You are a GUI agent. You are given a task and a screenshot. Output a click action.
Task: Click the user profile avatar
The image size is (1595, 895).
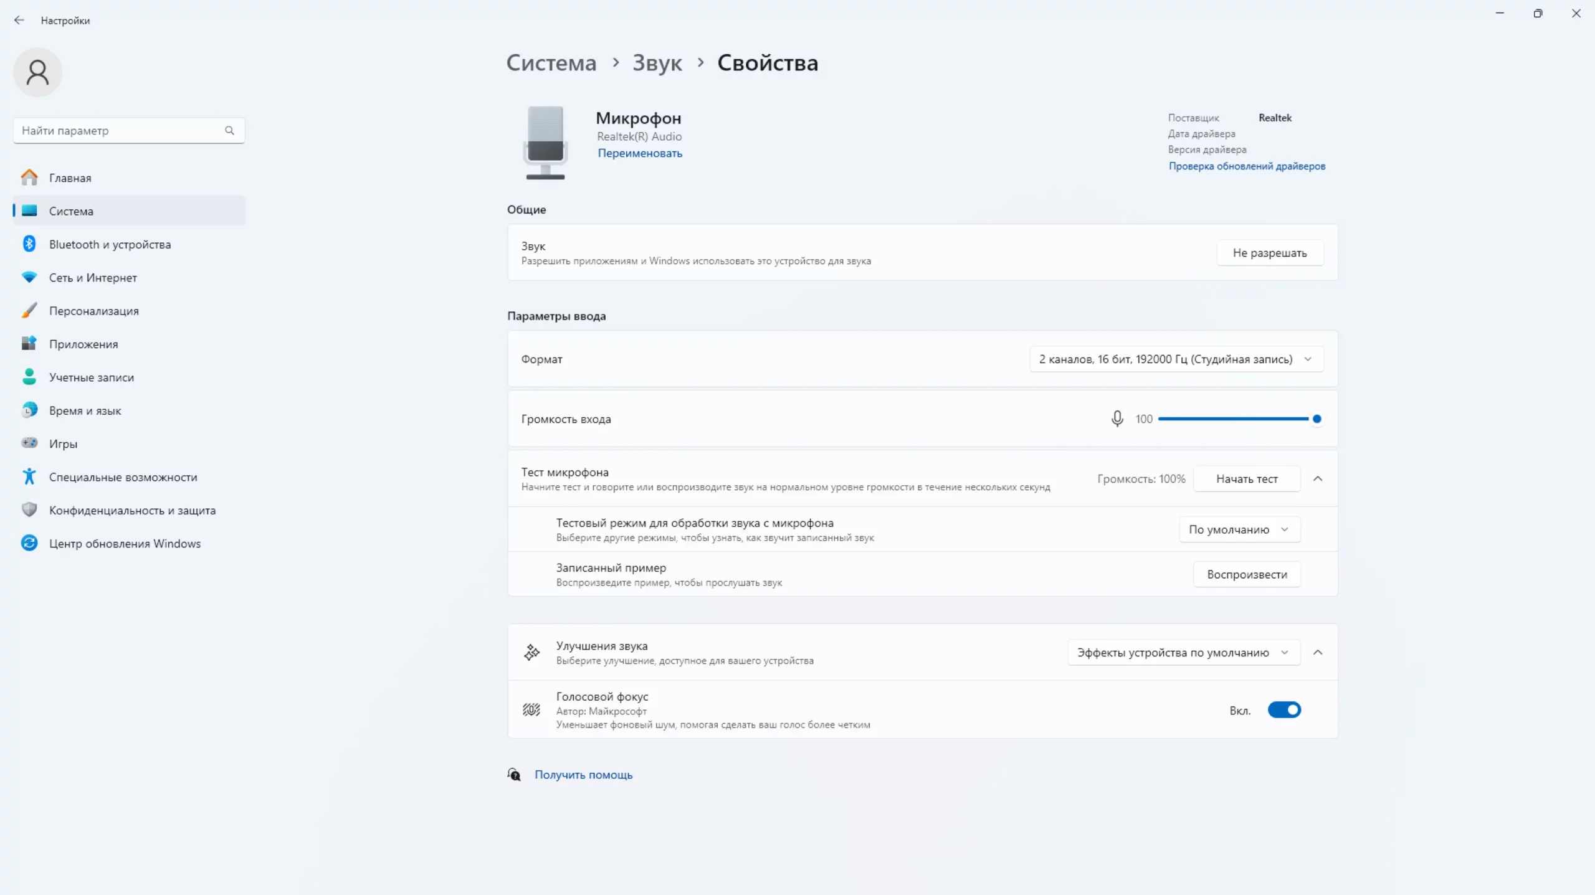(37, 72)
